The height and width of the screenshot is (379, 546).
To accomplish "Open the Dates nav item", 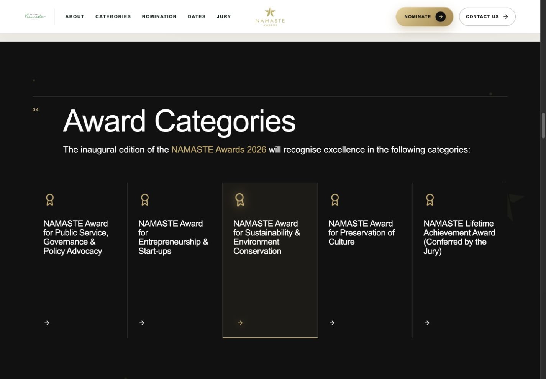I will tap(197, 17).
